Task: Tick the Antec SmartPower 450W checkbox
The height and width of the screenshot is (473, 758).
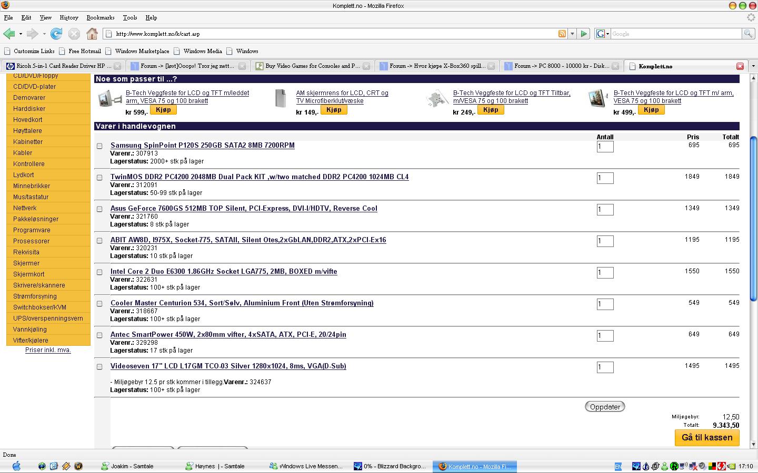Action: (x=99, y=335)
